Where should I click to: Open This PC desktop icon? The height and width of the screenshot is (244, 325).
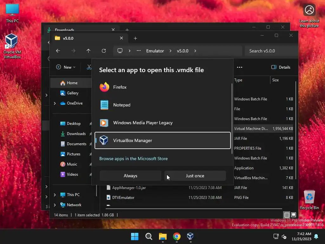pyautogui.click(x=12, y=13)
